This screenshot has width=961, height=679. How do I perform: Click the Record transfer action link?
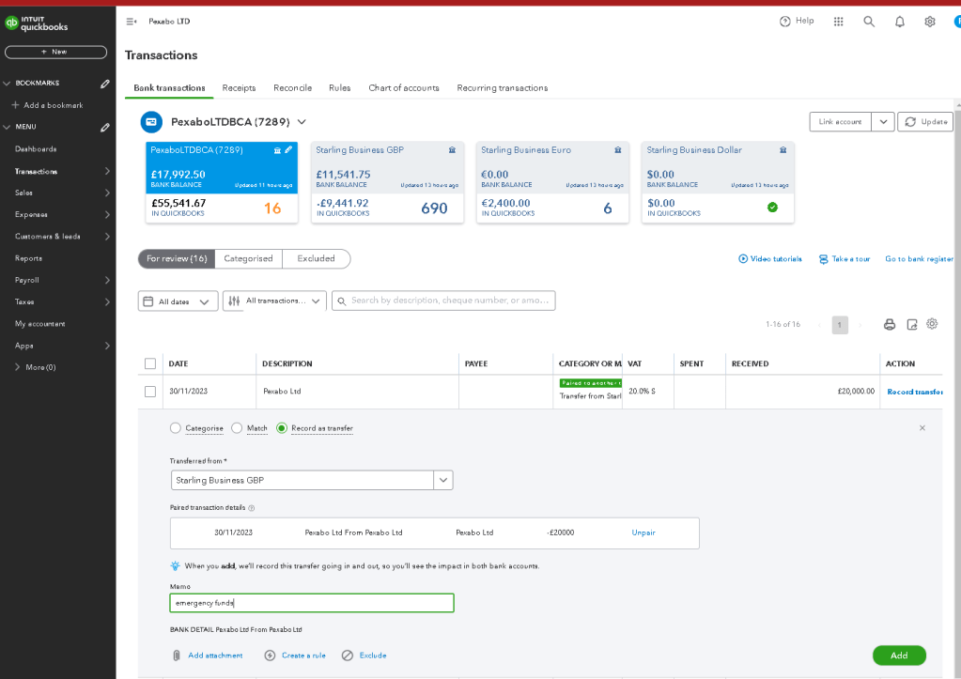pyautogui.click(x=915, y=392)
